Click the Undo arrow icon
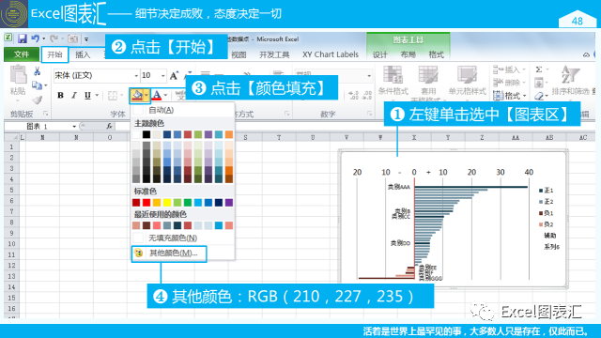 (x=36, y=38)
